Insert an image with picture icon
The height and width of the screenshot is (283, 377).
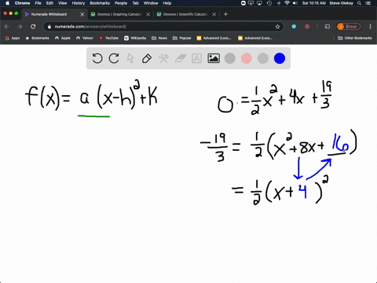214,58
